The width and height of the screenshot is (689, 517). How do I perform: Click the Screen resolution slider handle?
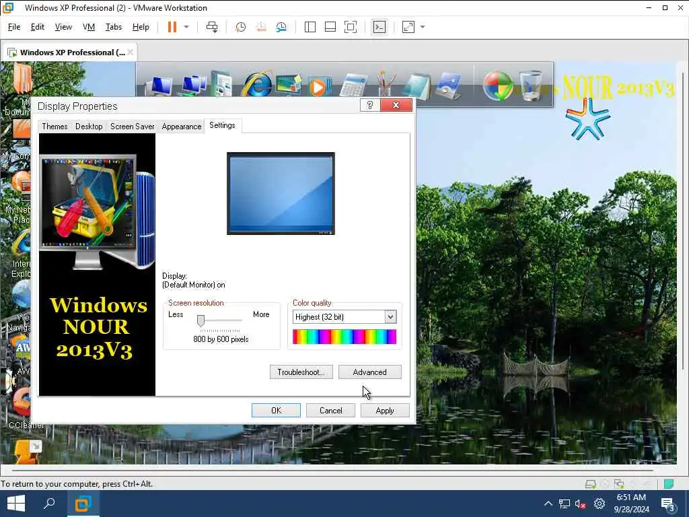coord(201,321)
